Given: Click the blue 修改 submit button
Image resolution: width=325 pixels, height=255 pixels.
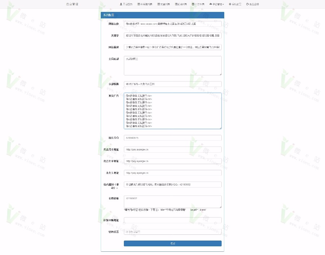Looking at the screenshot, I should pos(173,243).
